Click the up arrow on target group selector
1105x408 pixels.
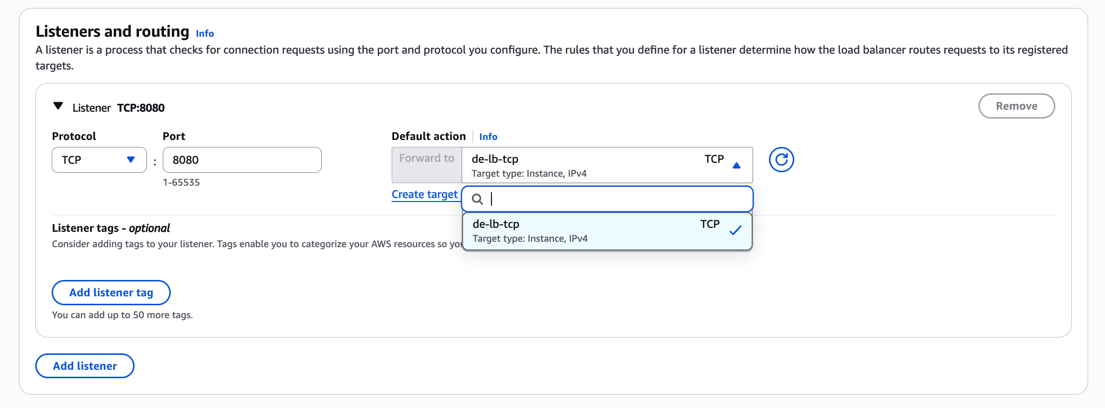737,166
